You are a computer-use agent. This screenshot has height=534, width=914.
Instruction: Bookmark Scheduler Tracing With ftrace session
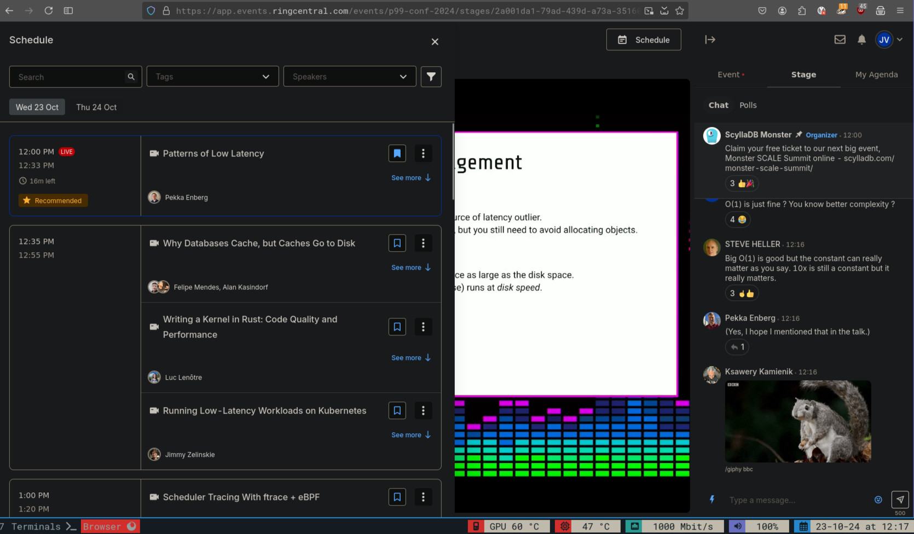397,497
